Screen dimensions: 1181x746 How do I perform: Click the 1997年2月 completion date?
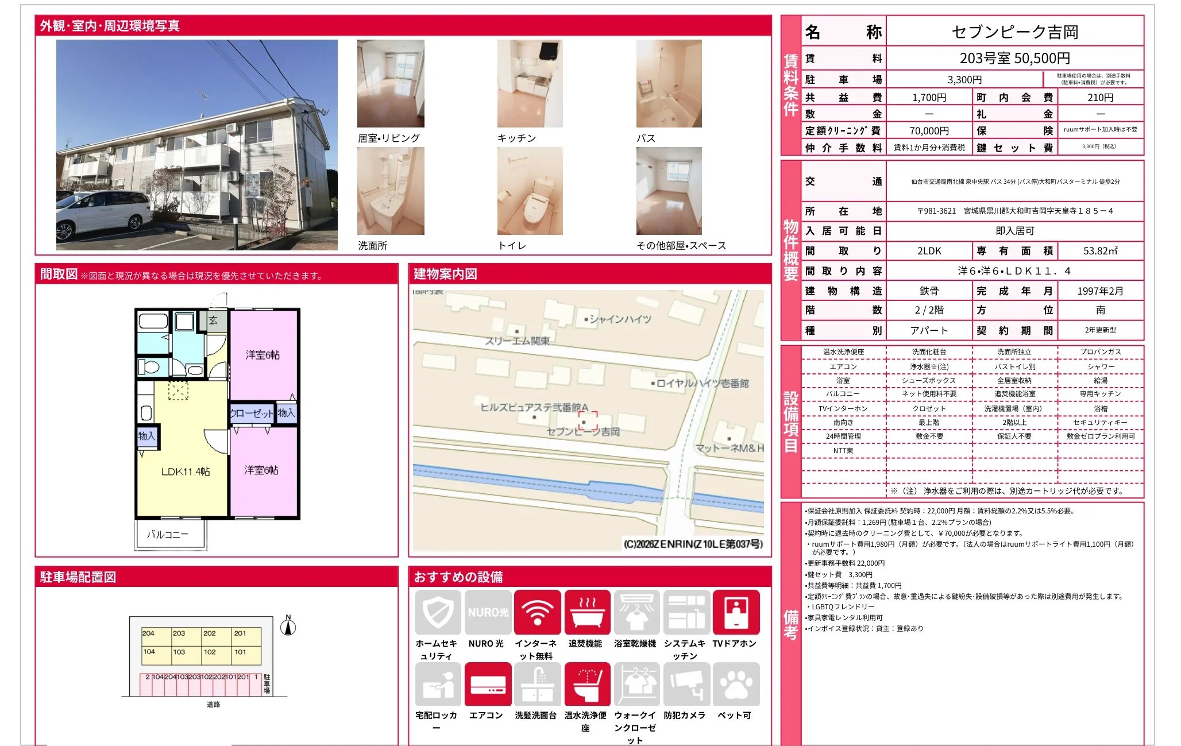(x=1101, y=291)
